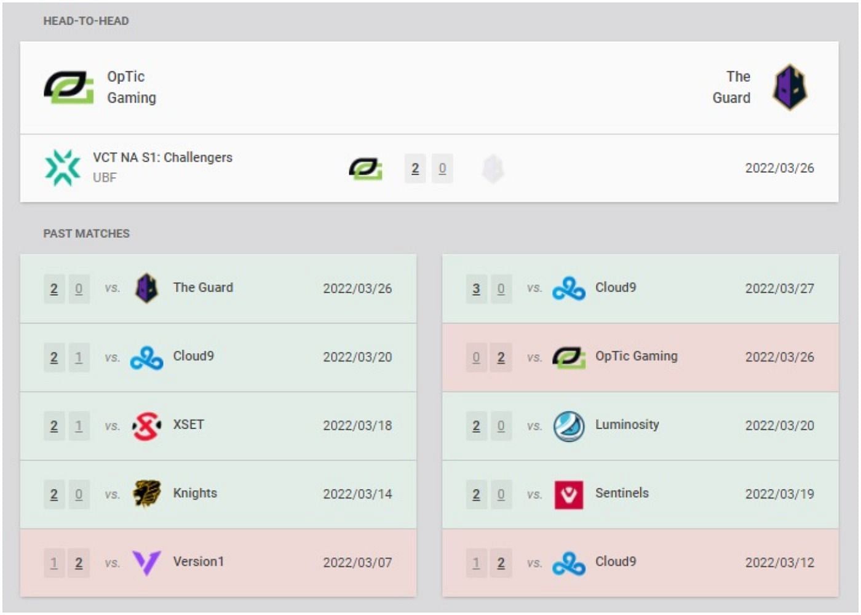Click the UBF bracket label
Image resolution: width=861 pixels, height=615 pixels.
point(105,178)
